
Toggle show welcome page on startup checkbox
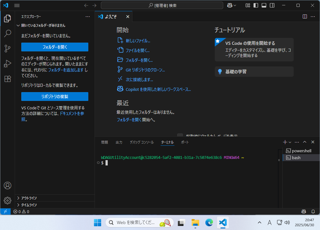tap(180, 135)
